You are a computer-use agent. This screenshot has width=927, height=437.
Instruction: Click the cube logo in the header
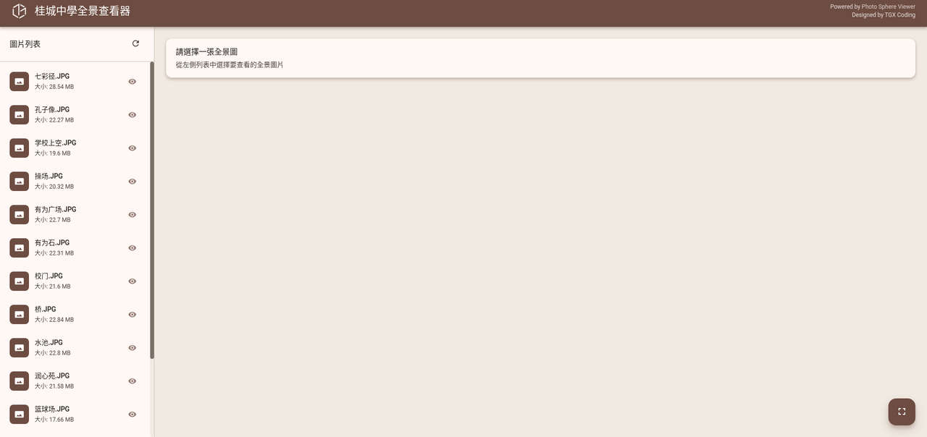[x=20, y=12]
